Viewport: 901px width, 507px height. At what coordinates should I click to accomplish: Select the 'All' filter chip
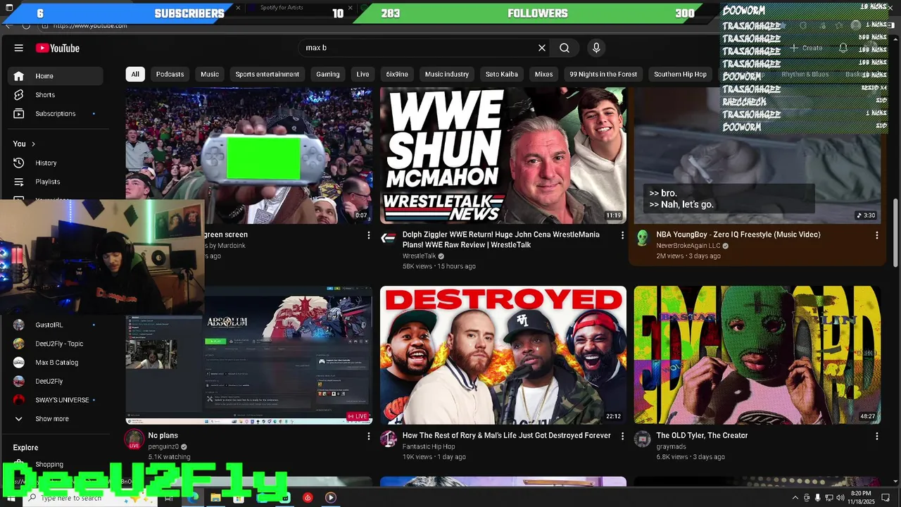135,74
